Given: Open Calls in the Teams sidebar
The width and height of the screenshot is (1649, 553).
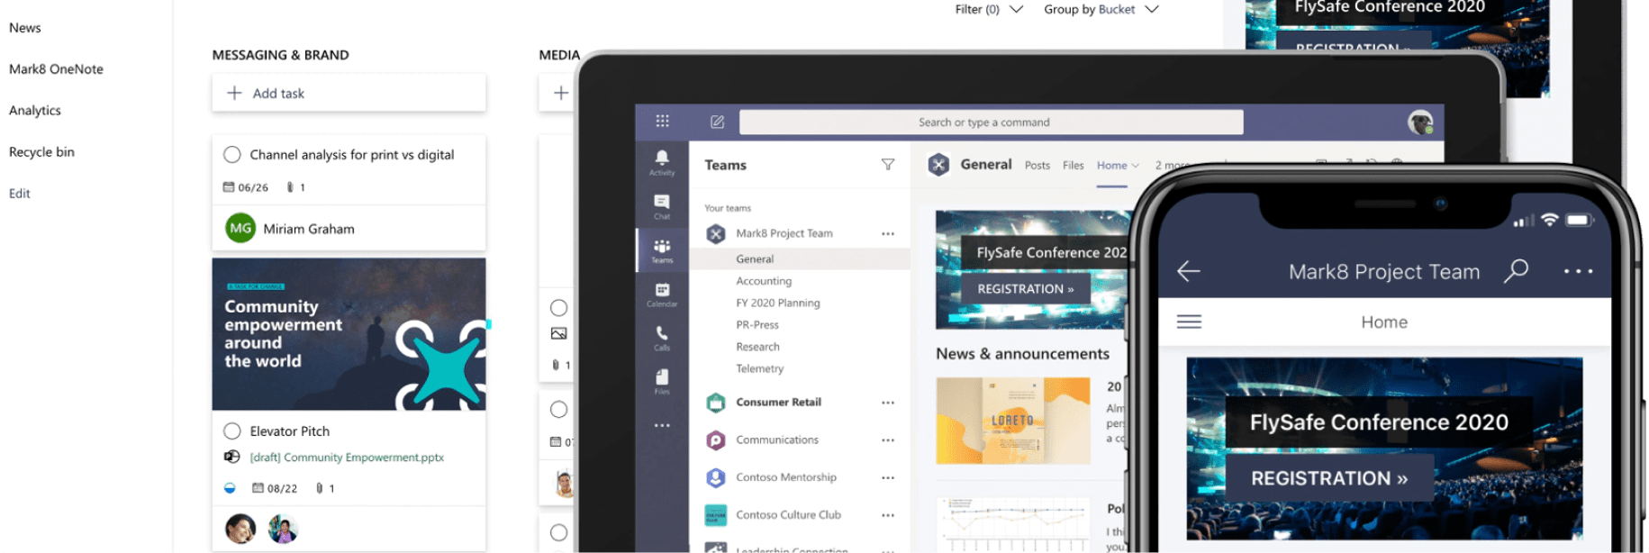Looking at the screenshot, I should pos(662,338).
